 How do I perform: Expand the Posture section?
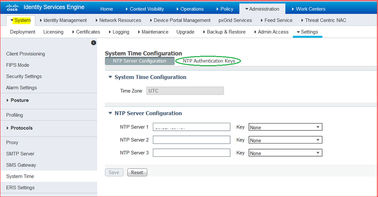[x=18, y=100]
